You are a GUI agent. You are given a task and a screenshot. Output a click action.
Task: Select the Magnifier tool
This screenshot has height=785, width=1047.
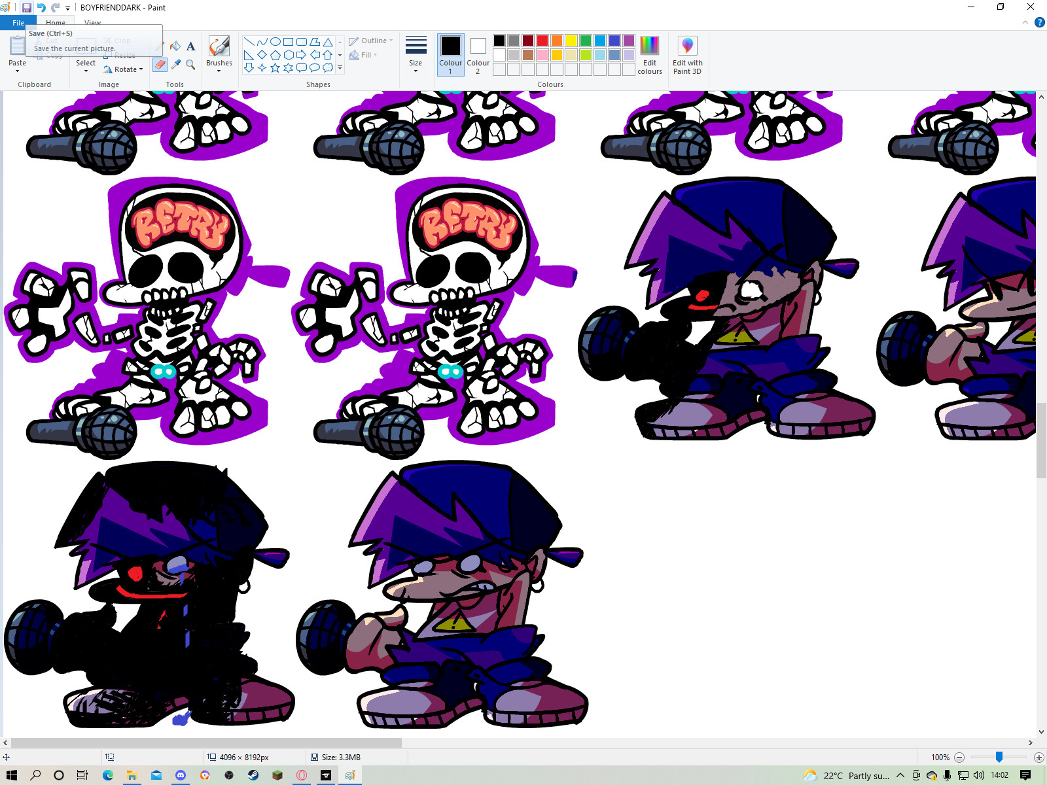click(190, 64)
